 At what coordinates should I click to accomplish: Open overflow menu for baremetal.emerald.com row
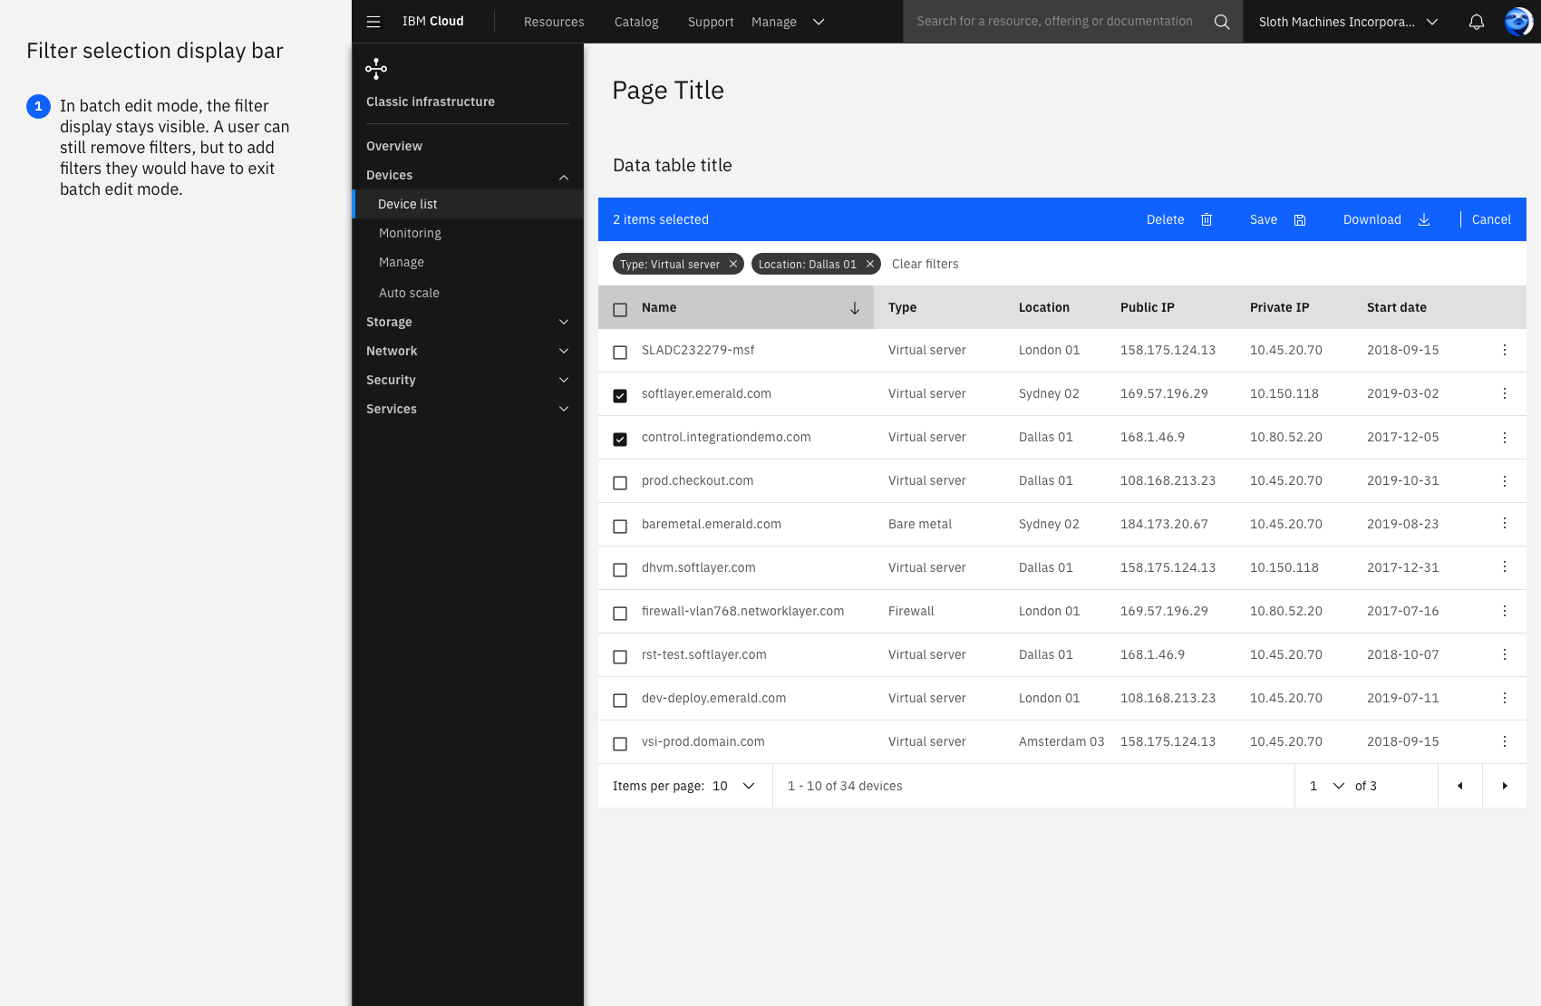[x=1504, y=524]
